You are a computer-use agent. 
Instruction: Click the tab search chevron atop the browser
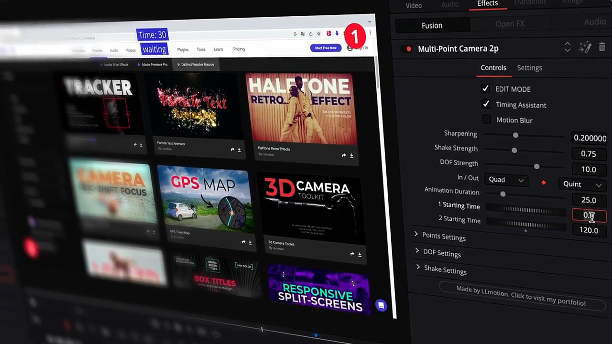tap(369, 21)
